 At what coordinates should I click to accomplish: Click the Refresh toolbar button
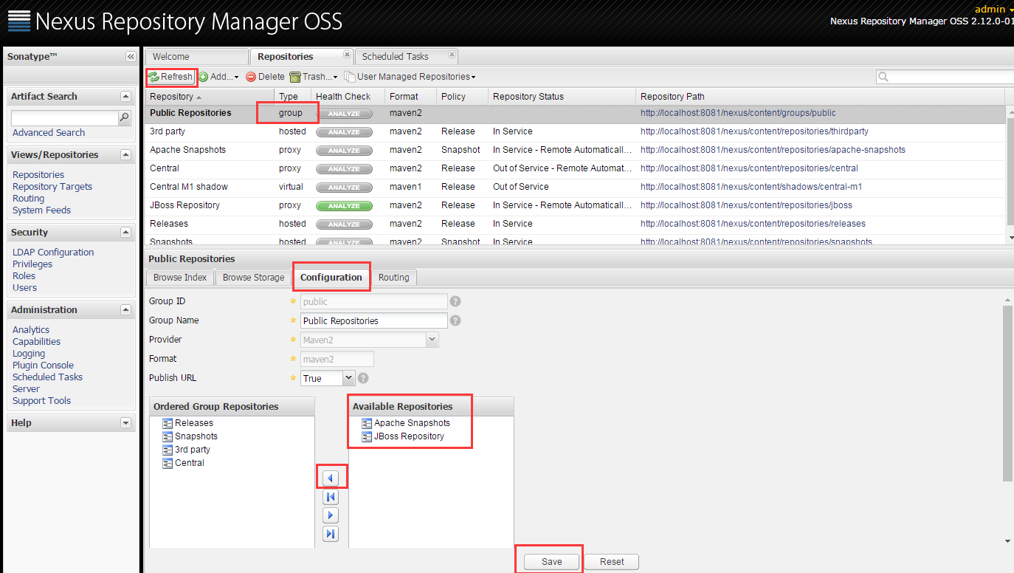tap(171, 77)
